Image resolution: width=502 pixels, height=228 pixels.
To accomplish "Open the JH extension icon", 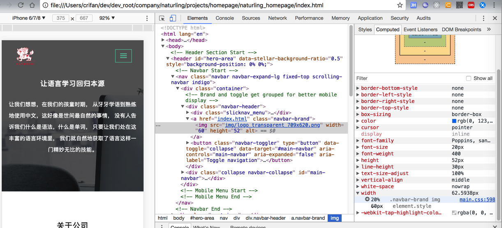I will [414, 5].
